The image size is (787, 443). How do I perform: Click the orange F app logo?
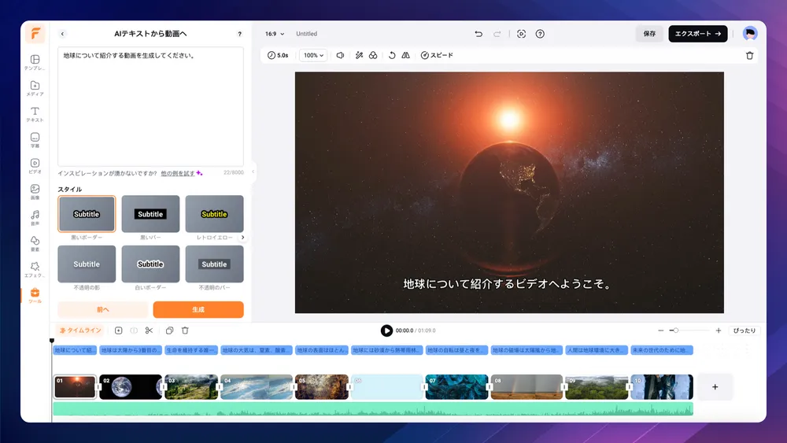tap(35, 34)
